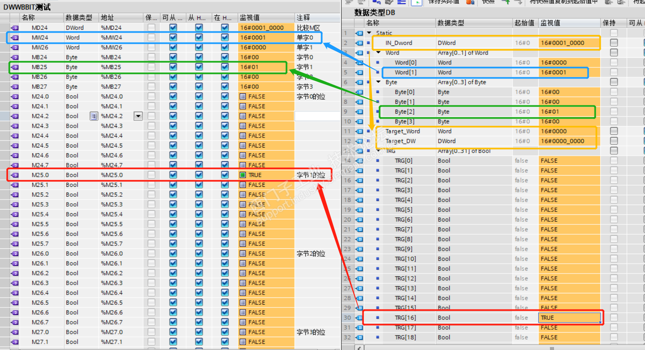Screen dimensions: 645x350
Task: Click the DB tag icon of the IN_Dword row
Action: [x=359, y=43]
